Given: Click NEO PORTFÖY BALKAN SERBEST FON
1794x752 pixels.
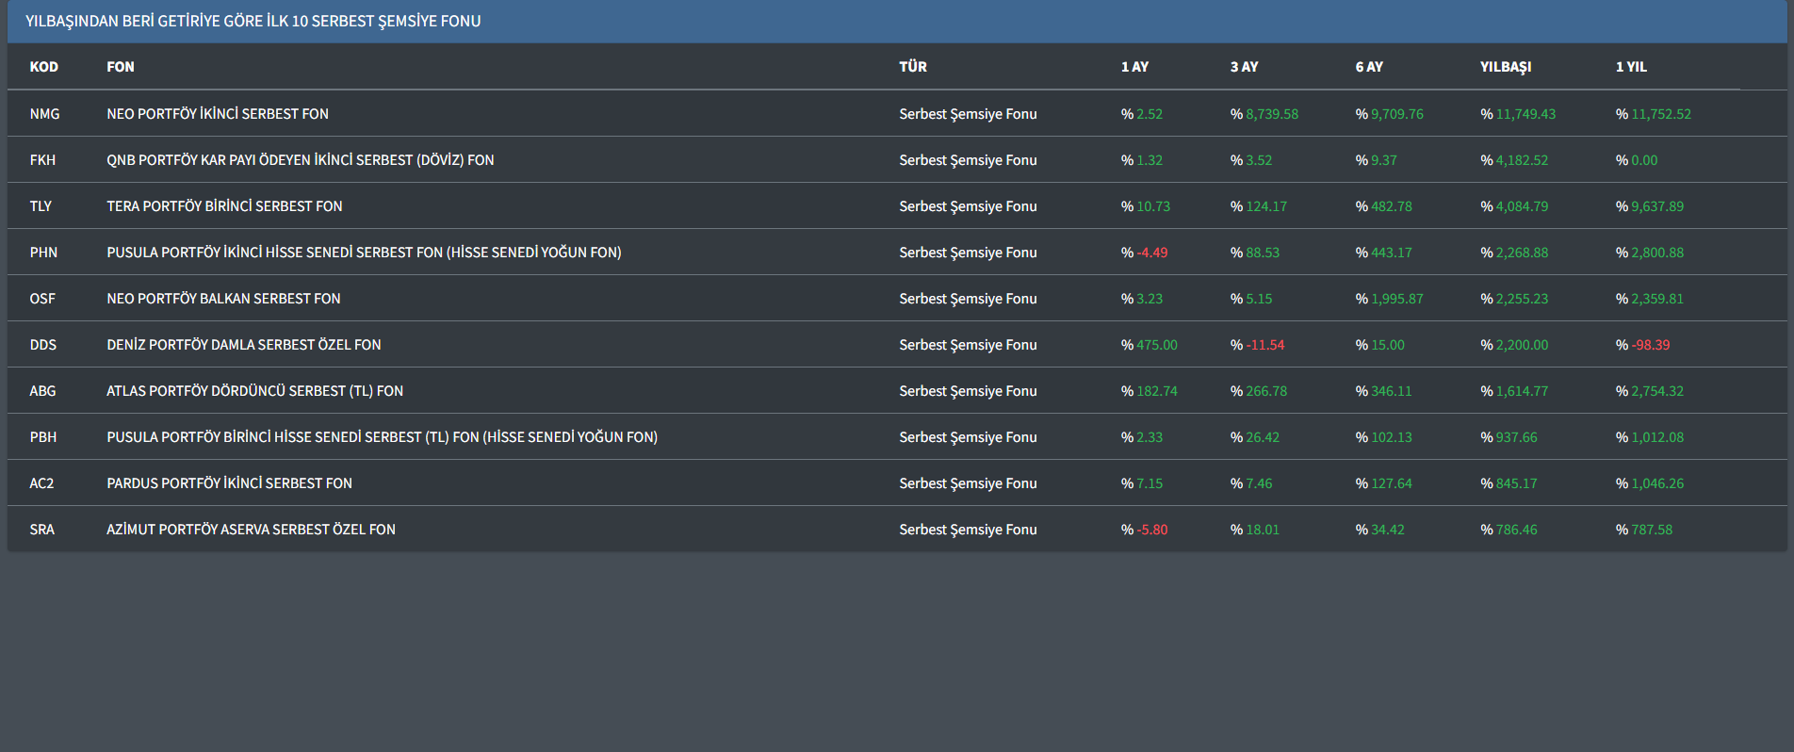Looking at the screenshot, I should point(223,299).
